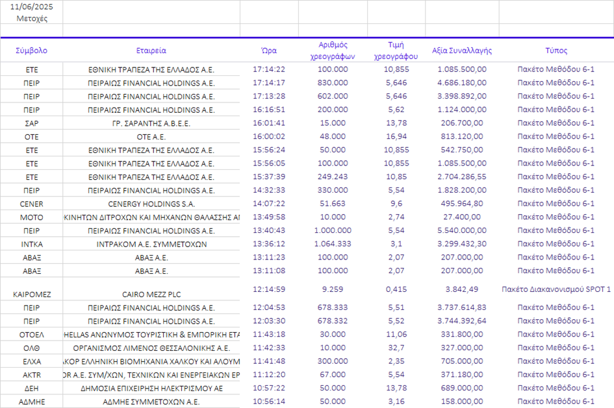Select the Αξία Συναλλαγής column header
This screenshot has width=614, height=408.
[462, 51]
